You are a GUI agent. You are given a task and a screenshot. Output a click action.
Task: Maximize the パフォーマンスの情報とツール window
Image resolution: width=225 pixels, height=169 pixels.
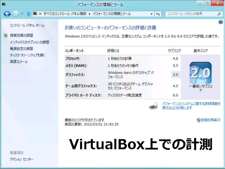click(207, 3)
